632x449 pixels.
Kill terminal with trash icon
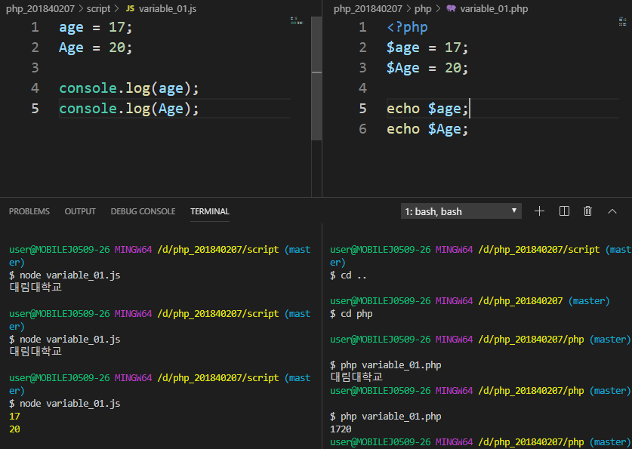point(587,211)
